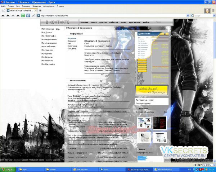Click Все link in albums section
Screen dimensions: 216x172
[x=166, y=112]
